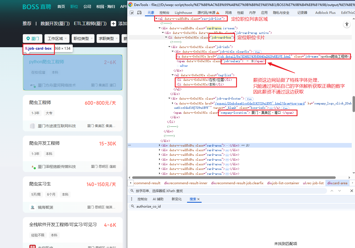Viewport: 355px width, 248px height.
Task: Open the 职位类型 filter dropdown
Action: (x=83, y=39)
